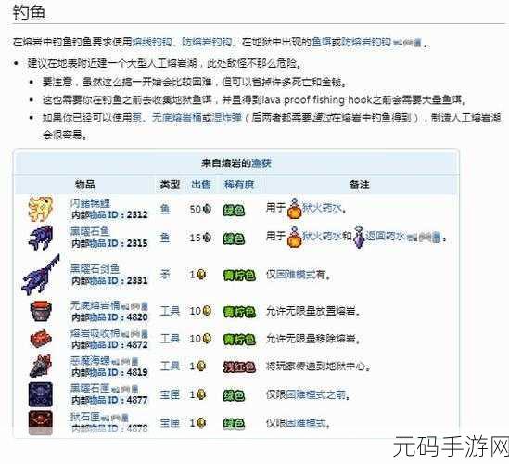Click the gold coin in 恶魔海螺 row
This screenshot has width=509, height=464.
pos(201,367)
